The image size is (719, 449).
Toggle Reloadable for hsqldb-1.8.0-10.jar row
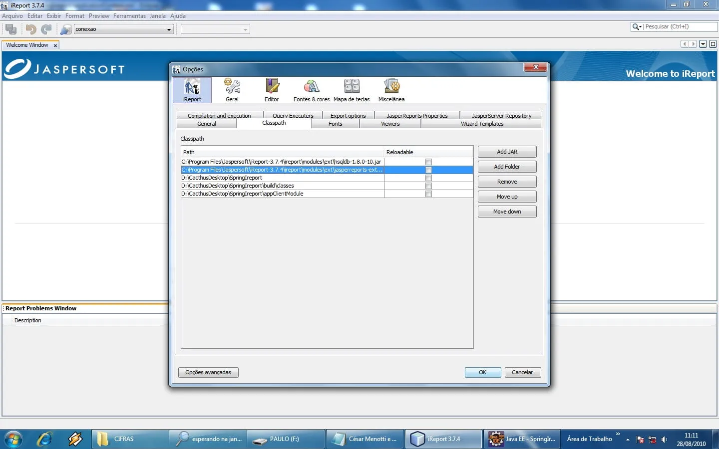[x=428, y=162]
